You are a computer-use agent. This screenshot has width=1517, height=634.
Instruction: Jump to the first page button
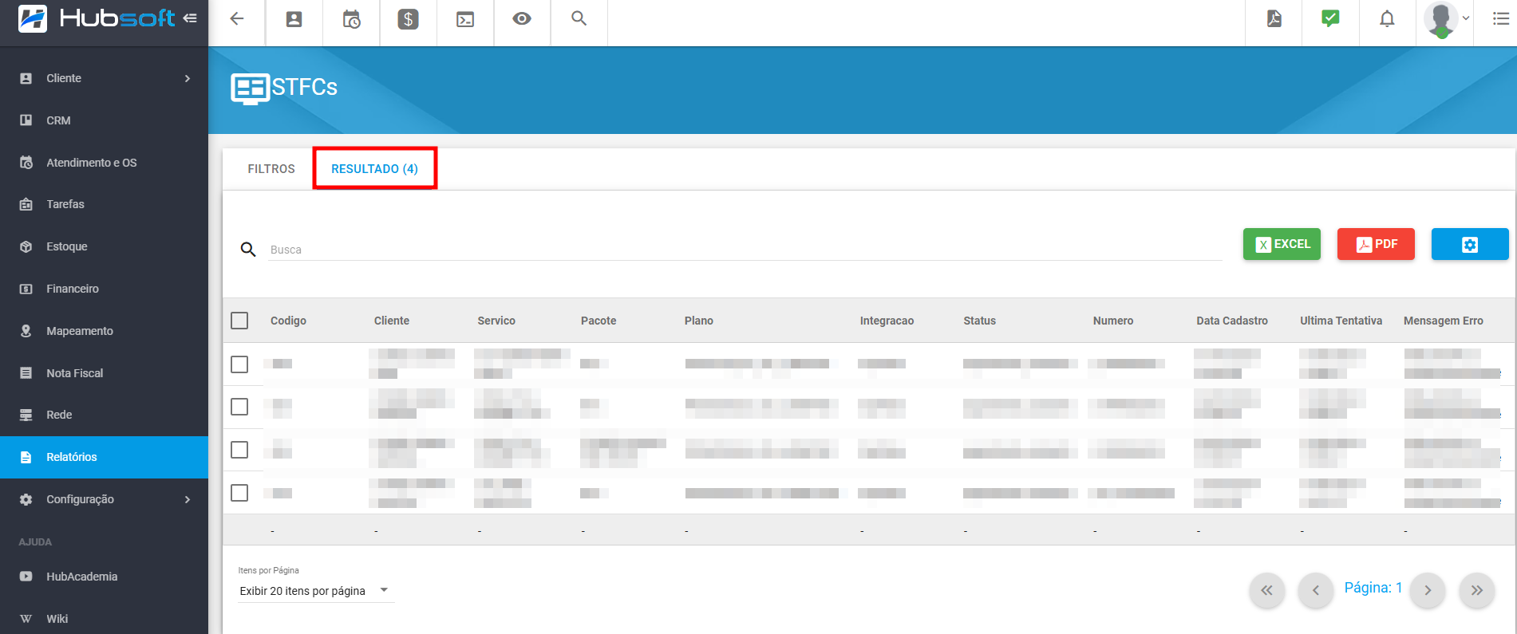1266,590
